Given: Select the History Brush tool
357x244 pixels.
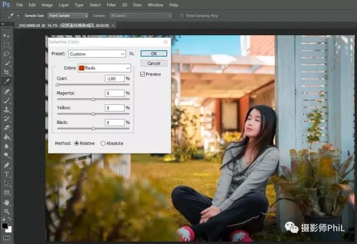Looking at the screenshot, I should [6, 119].
